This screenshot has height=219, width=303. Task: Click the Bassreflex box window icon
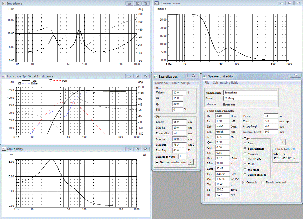[155, 76]
